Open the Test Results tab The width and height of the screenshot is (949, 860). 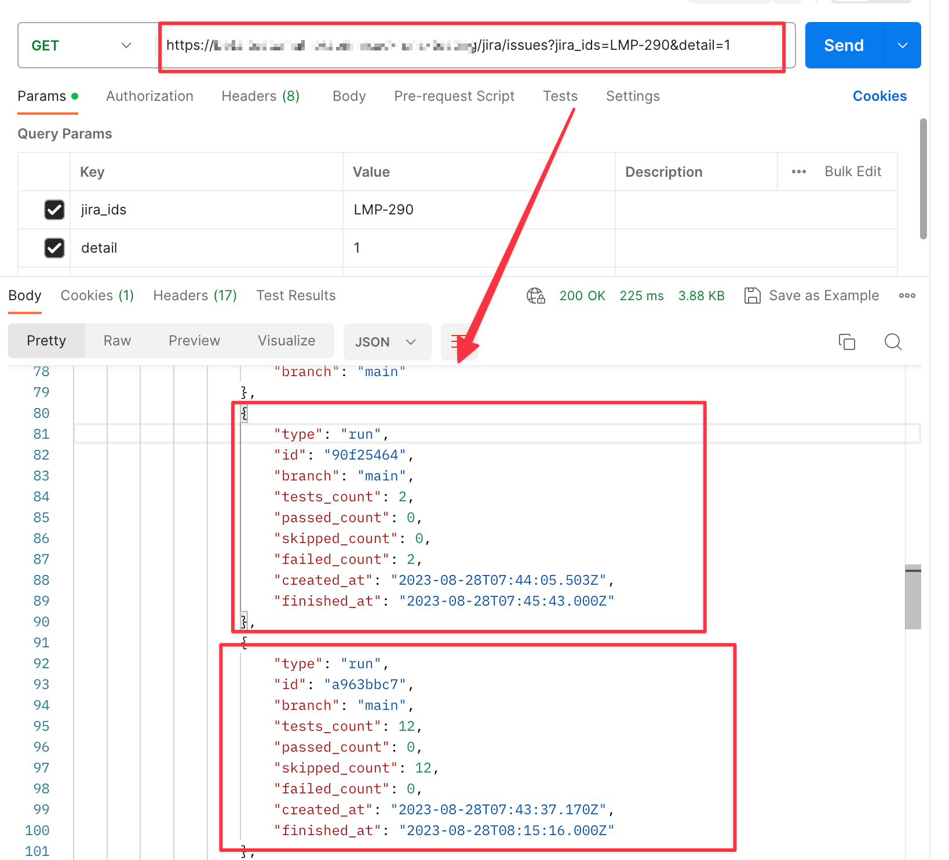(296, 296)
